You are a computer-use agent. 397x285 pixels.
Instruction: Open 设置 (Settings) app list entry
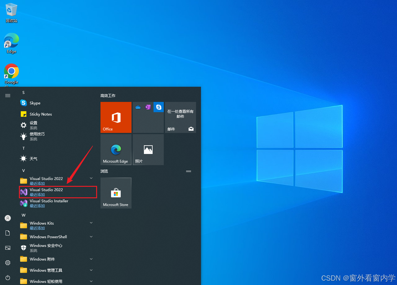point(56,125)
